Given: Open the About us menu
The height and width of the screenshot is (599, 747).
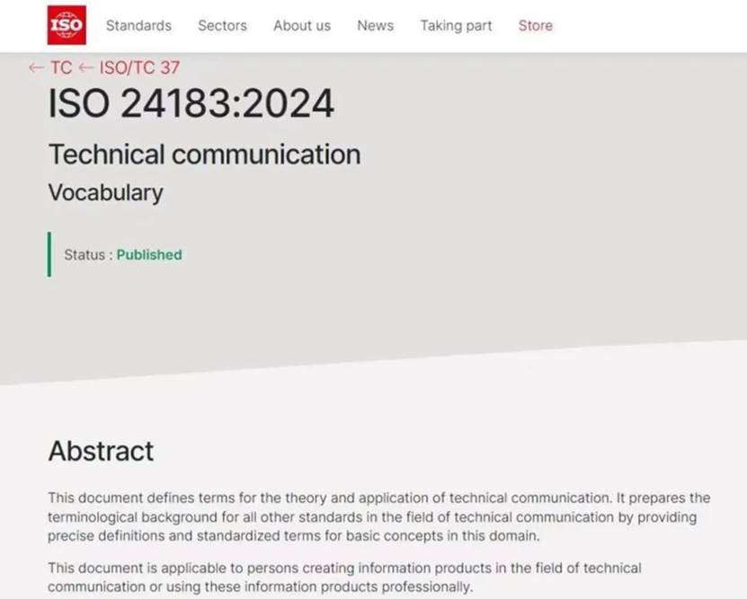Looking at the screenshot, I should pyautogui.click(x=302, y=26).
